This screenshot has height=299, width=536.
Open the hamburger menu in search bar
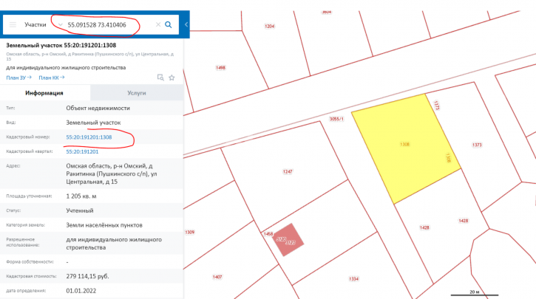(x=13, y=24)
